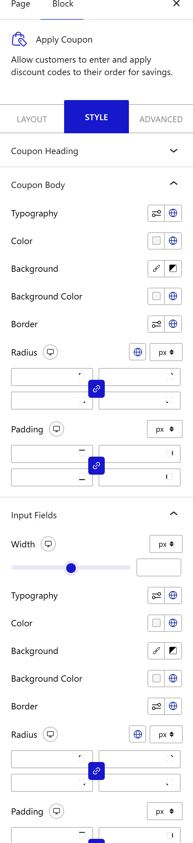193x843 pixels.
Task: Open Coupon Body typography settings icon
Action: [x=156, y=213]
